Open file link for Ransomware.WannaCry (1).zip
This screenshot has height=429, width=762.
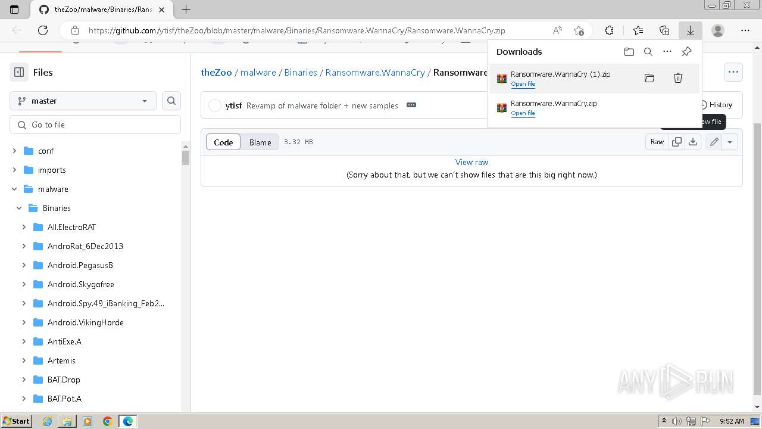523,84
